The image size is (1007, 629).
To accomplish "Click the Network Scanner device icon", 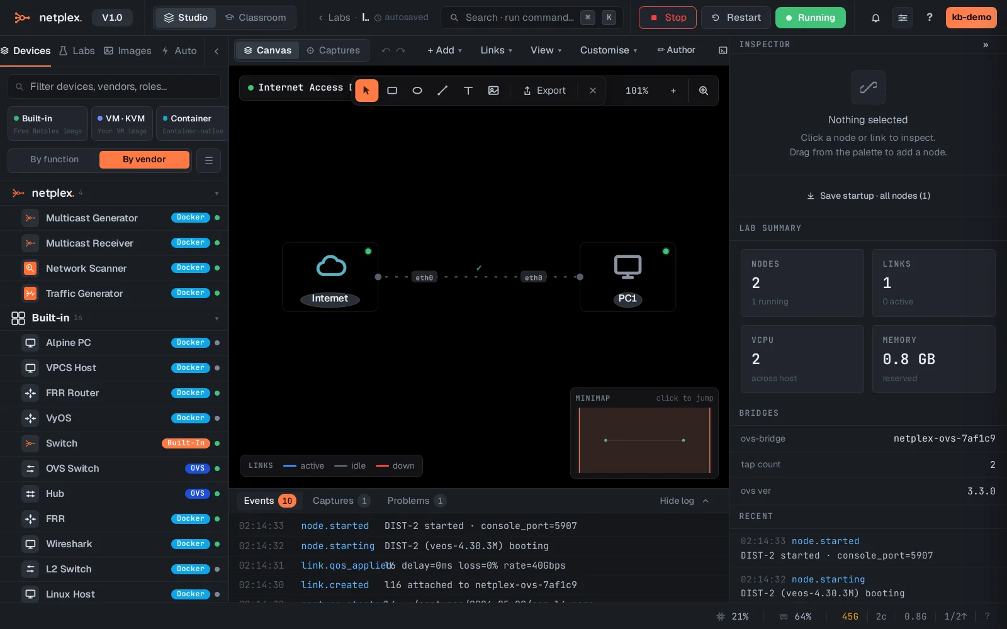I will tap(30, 268).
